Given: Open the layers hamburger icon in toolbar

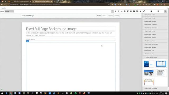Looking at the screenshot, I should pyautogui.click(x=158, y=11).
